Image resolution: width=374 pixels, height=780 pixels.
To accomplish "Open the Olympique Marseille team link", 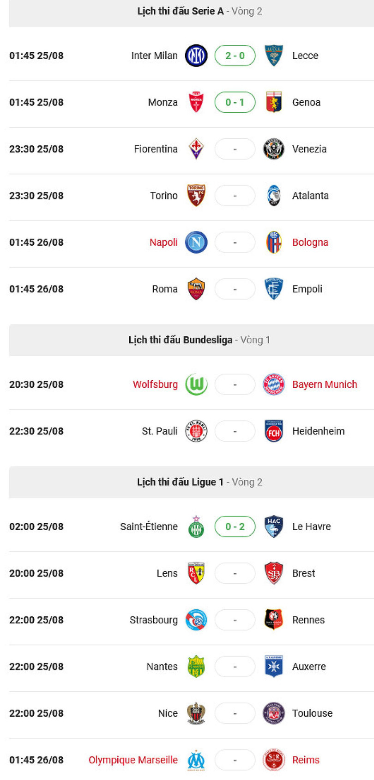I will click(133, 760).
